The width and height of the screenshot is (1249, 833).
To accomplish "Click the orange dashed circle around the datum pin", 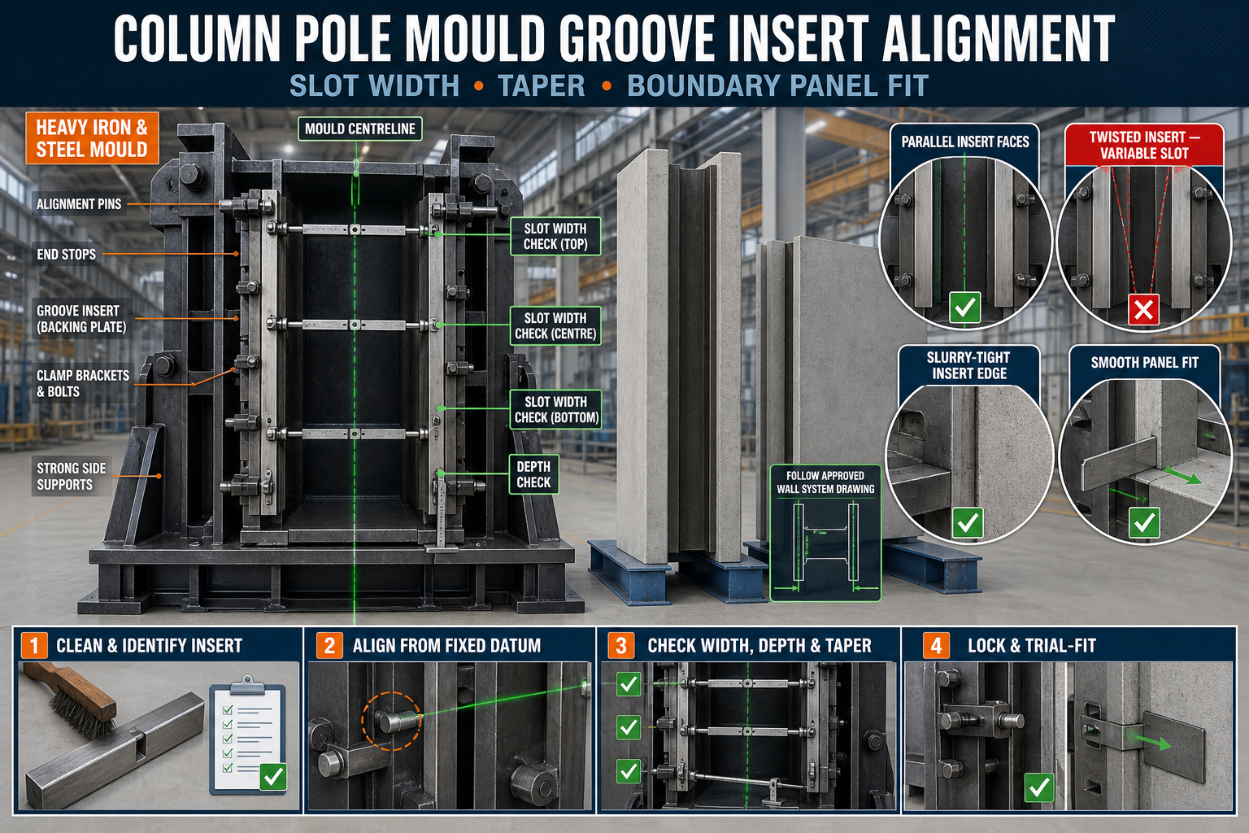I will 391,722.
